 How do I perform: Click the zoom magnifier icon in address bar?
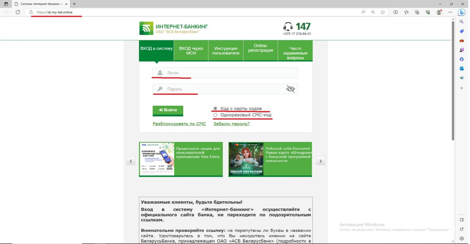(373, 12)
